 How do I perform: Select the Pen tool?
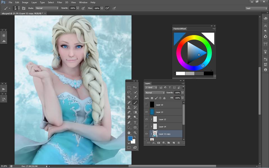coord(129,122)
